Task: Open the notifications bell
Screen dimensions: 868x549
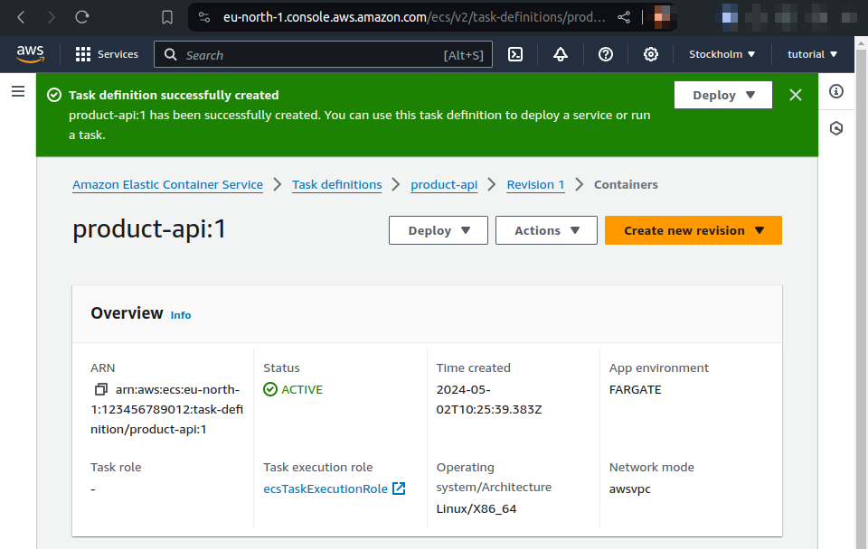Action: coord(561,54)
